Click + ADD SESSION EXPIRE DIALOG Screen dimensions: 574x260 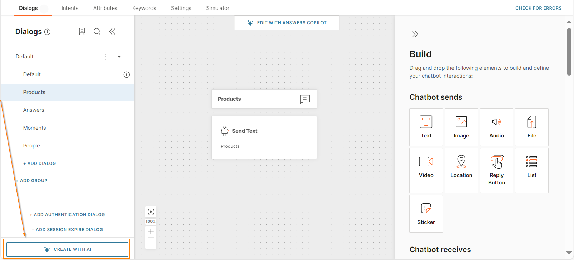(x=67, y=230)
